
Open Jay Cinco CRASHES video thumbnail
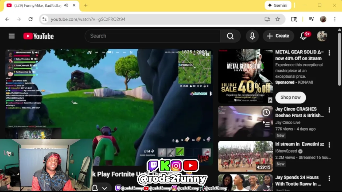pos(246,122)
